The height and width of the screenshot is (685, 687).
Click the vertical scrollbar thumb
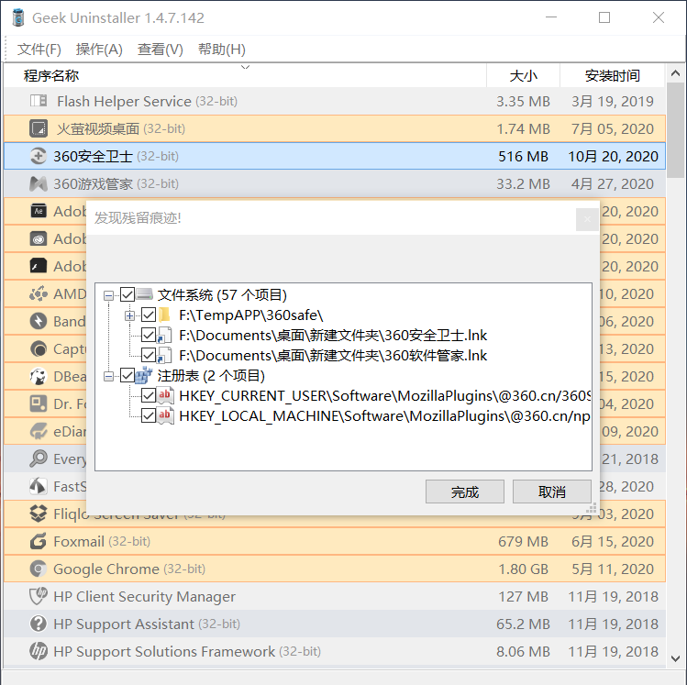pyautogui.click(x=676, y=130)
